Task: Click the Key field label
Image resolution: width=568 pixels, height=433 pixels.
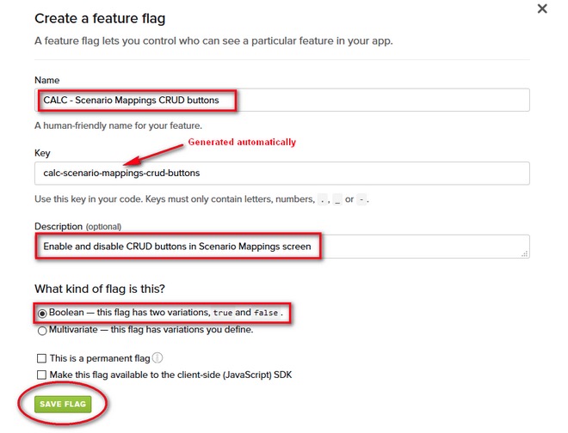Action: coord(42,153)
